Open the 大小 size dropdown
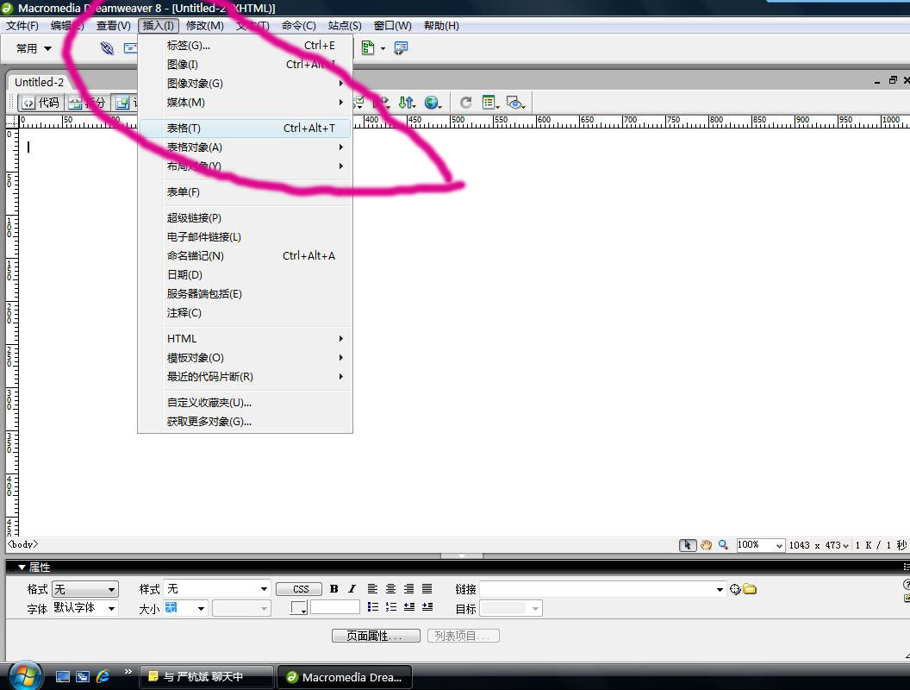The image size is (910, 690). tap(186, 608)
